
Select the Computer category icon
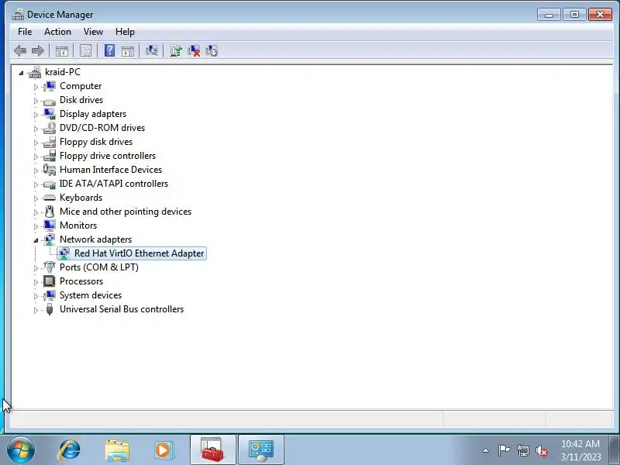pos(50,86)
